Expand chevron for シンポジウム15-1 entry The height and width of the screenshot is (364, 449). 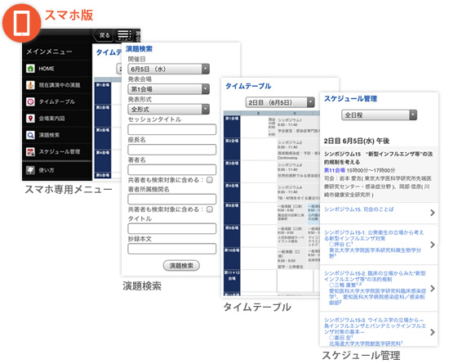point(433,245)
